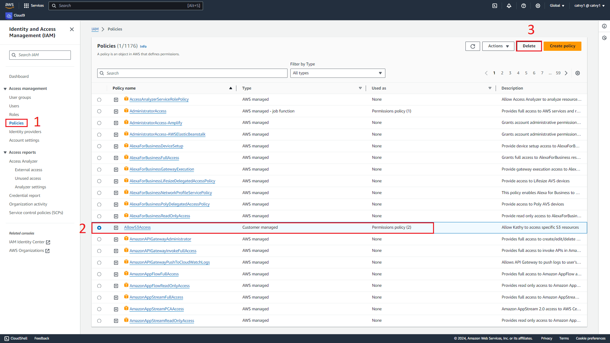Click page 2 in pagination controls
This screenshot has height=343, width=610.
coord(502,73)
